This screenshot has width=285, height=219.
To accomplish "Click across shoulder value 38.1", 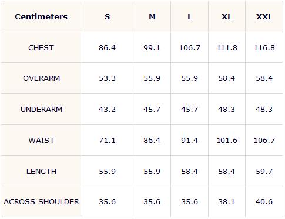I will (x=227, y=201).
